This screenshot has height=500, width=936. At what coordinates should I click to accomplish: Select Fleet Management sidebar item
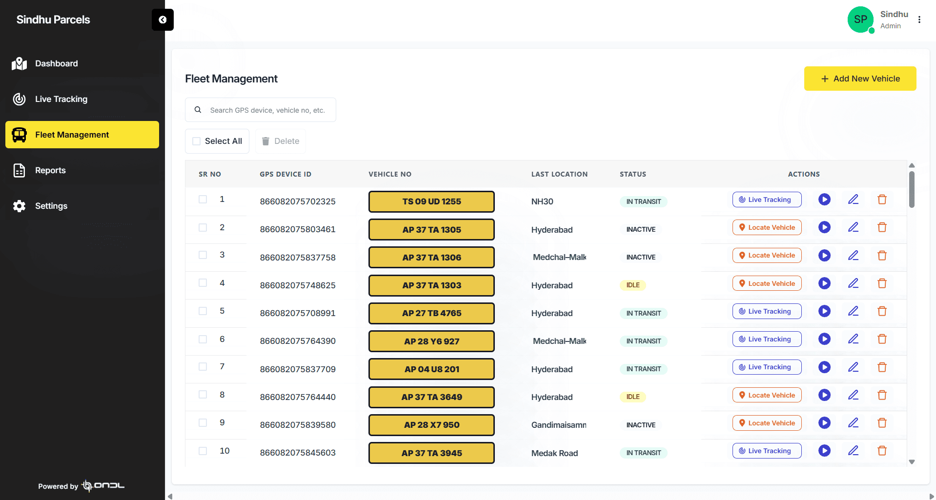pyautogui.click(x=82, y=135)
